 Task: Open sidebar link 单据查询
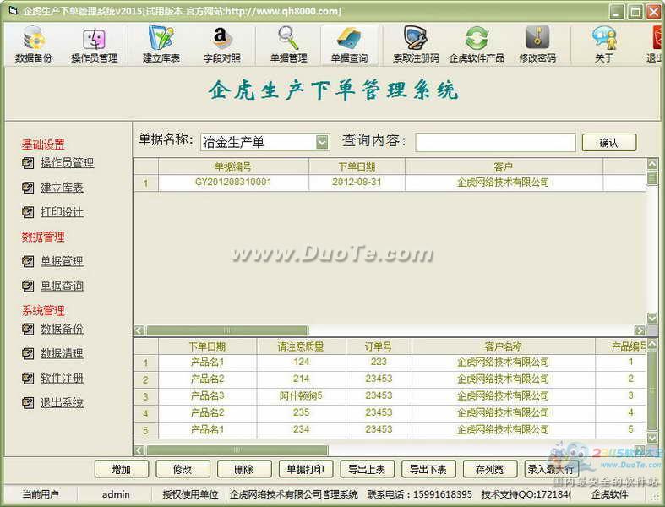[x=62, y=286]
